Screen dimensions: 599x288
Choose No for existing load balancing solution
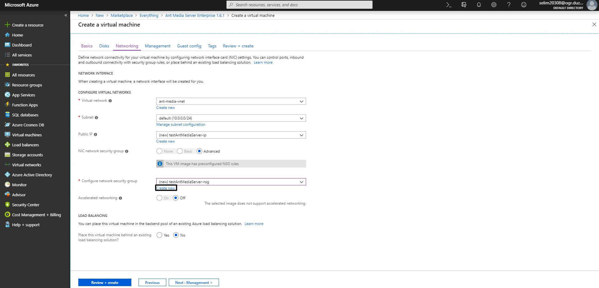click(x=176, y=235)
